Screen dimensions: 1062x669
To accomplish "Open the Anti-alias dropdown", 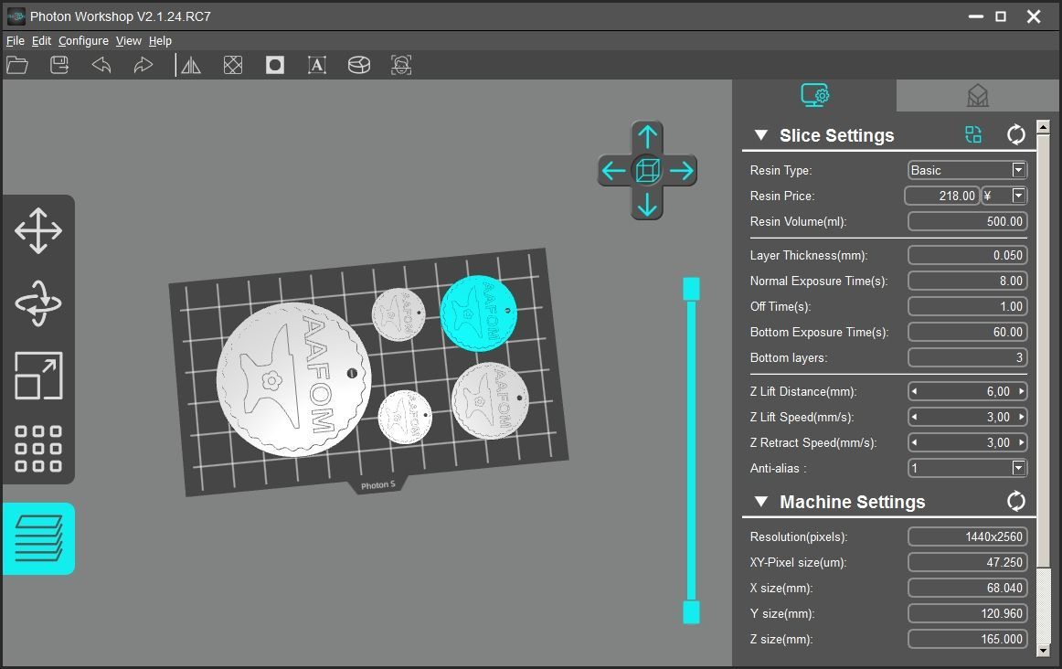I will (x=1018, y=468).
